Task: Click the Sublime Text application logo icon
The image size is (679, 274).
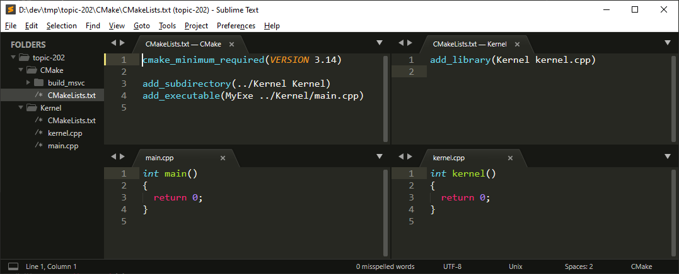Action: tap(9, 9)
